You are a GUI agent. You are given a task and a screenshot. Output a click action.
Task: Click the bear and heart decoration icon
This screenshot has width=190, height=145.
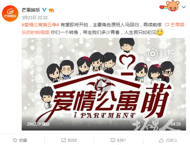pos(169,6)
